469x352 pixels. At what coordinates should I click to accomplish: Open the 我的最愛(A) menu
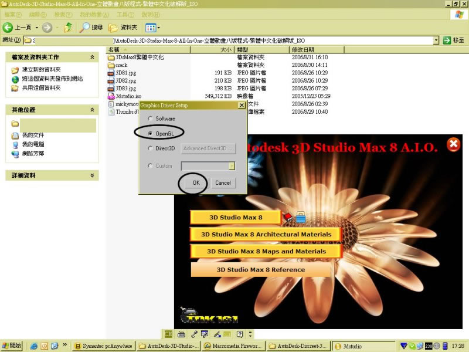click(94, 15)
